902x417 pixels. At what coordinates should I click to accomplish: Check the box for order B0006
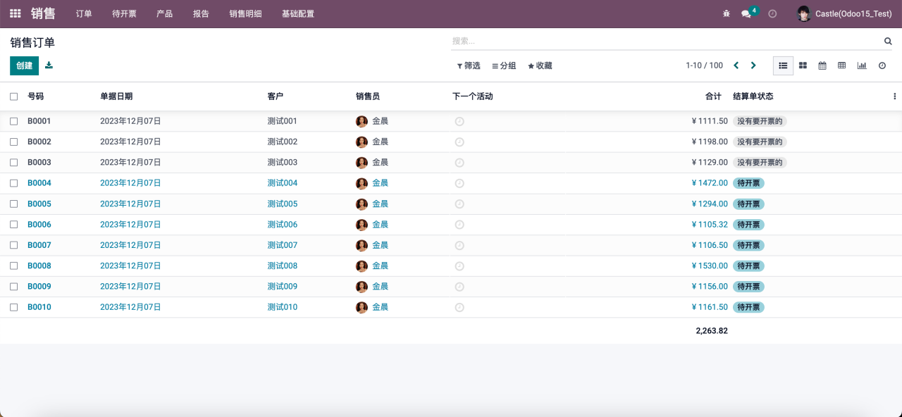(x=13, y=225)
